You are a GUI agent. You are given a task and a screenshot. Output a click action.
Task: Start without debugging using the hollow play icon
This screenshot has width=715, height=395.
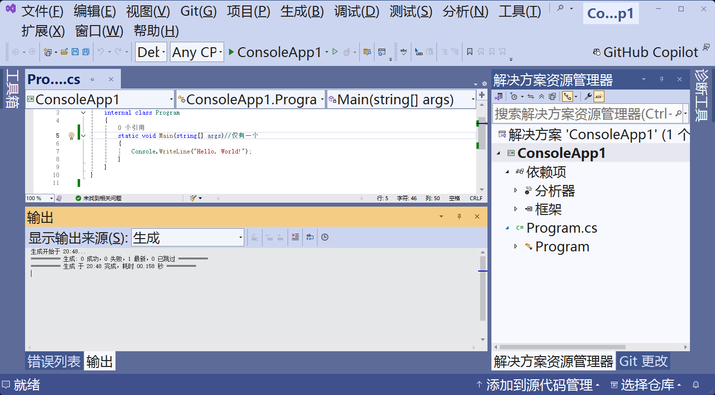click(335, 52)
